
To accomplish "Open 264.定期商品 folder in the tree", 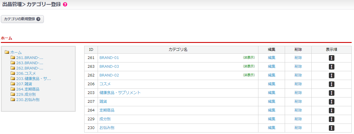I will tap(27, 89).
